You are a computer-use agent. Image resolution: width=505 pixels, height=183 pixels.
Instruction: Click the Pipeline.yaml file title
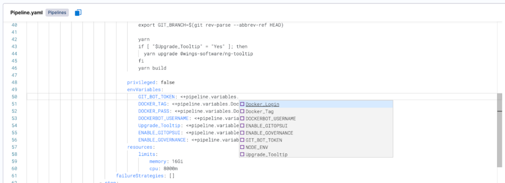pos(27,12)
